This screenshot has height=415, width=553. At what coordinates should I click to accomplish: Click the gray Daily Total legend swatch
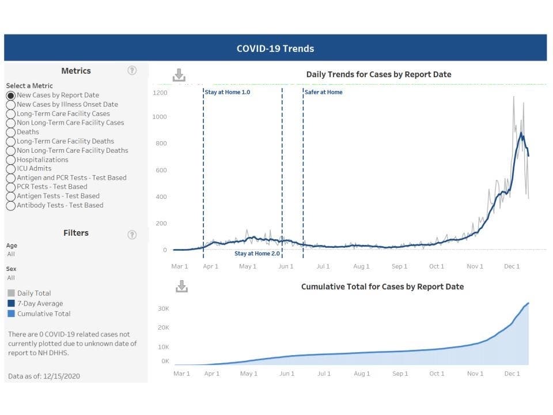(x=10, y=293)
